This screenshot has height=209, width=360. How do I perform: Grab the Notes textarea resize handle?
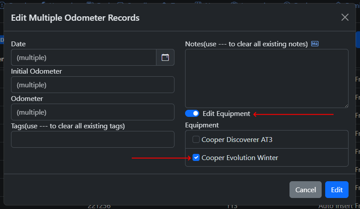[x=346, y=105]
